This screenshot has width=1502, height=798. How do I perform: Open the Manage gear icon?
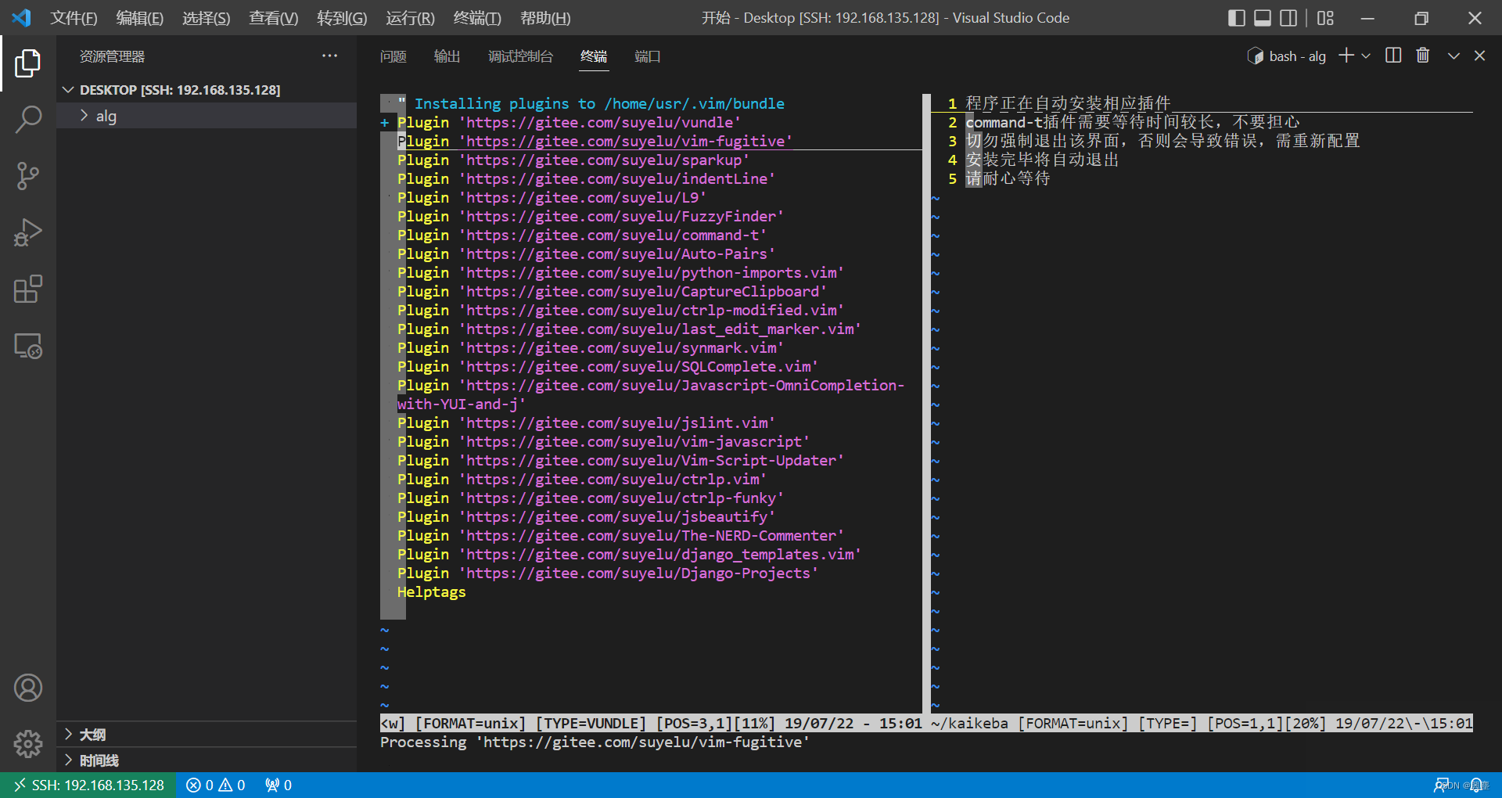tap(28, 743)
